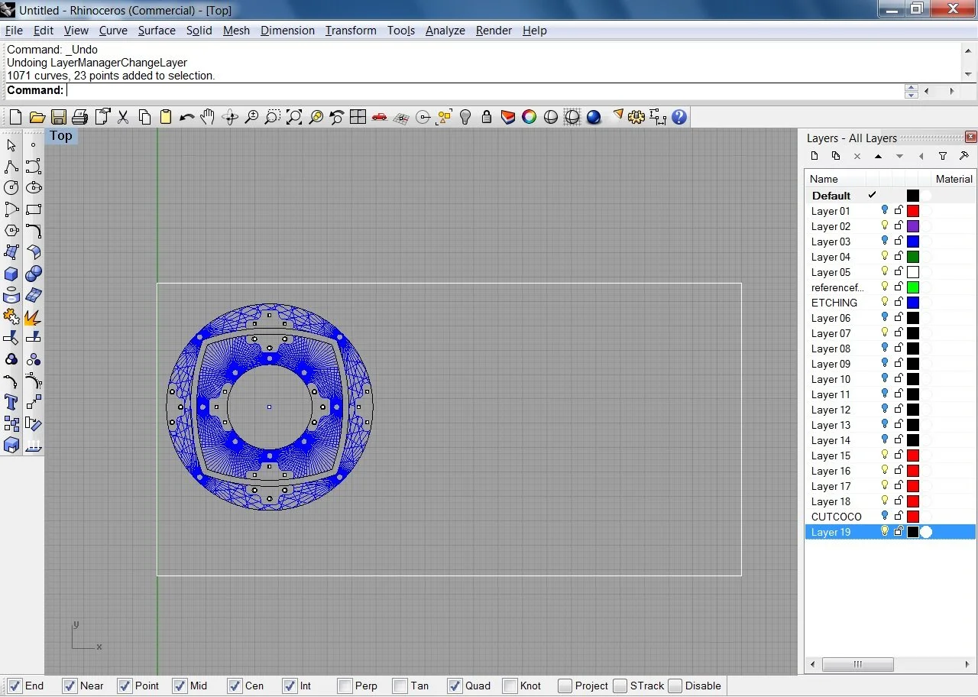Open Help with the blue question icon
Viewport: 978px width, 697px height.
(679, 117)
